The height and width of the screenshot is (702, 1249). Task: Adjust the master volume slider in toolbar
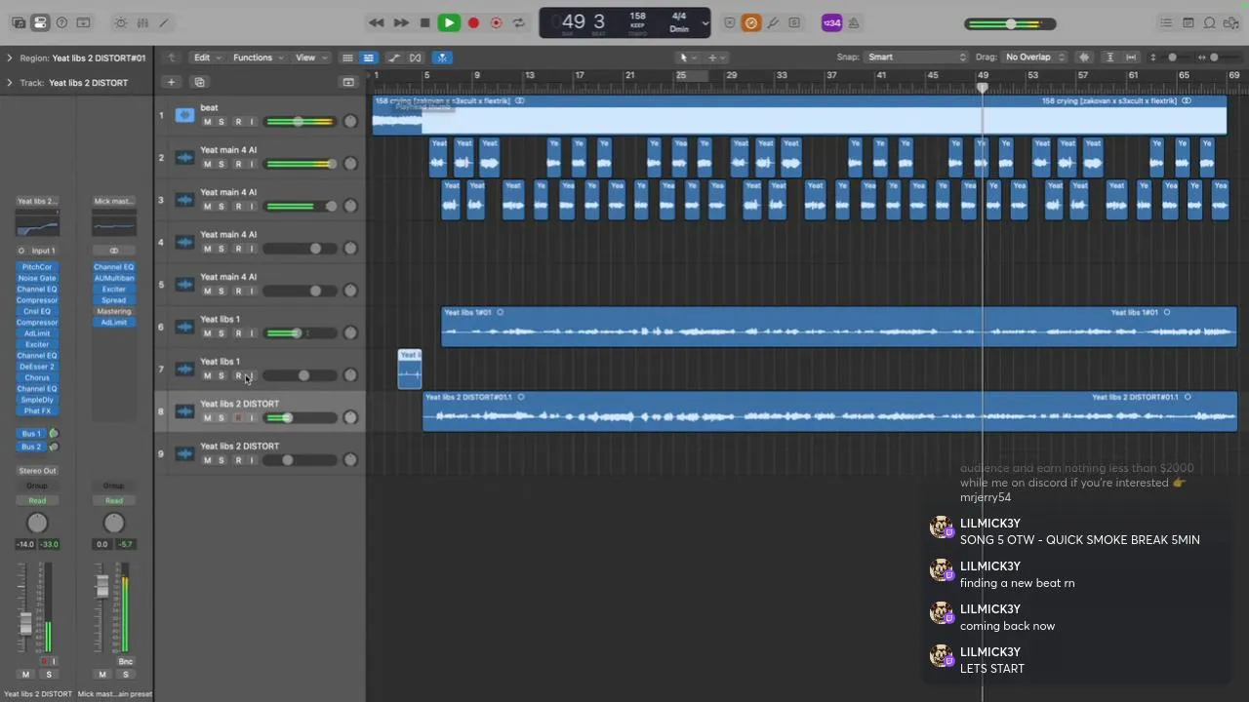[1010, 23]
